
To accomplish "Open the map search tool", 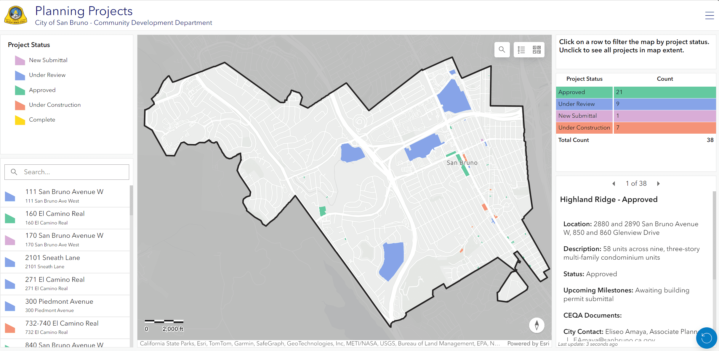I will [x=502, y=49].
